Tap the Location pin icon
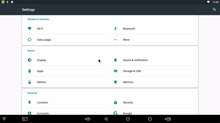 click(30, 102)
